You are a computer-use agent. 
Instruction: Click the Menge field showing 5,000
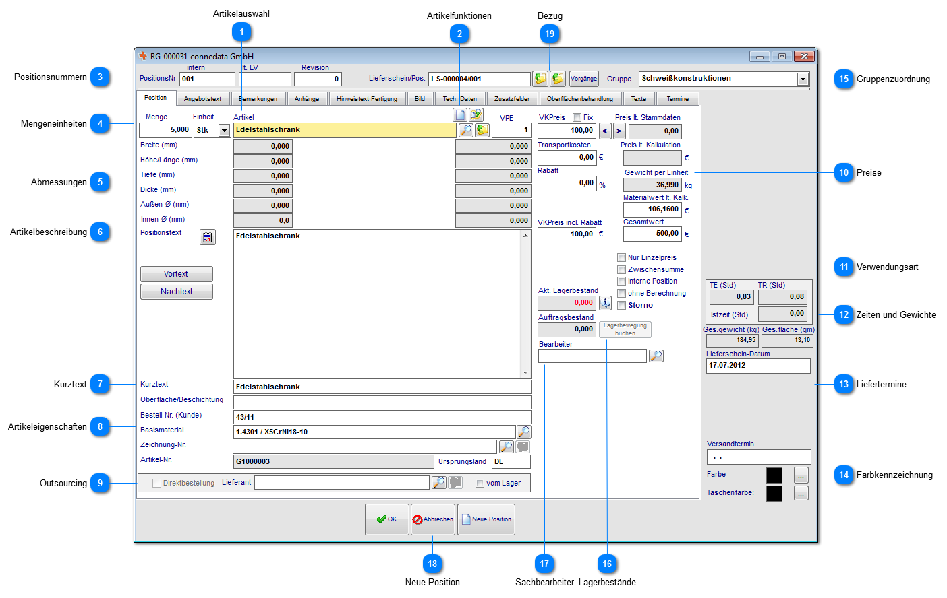point(165,130)
